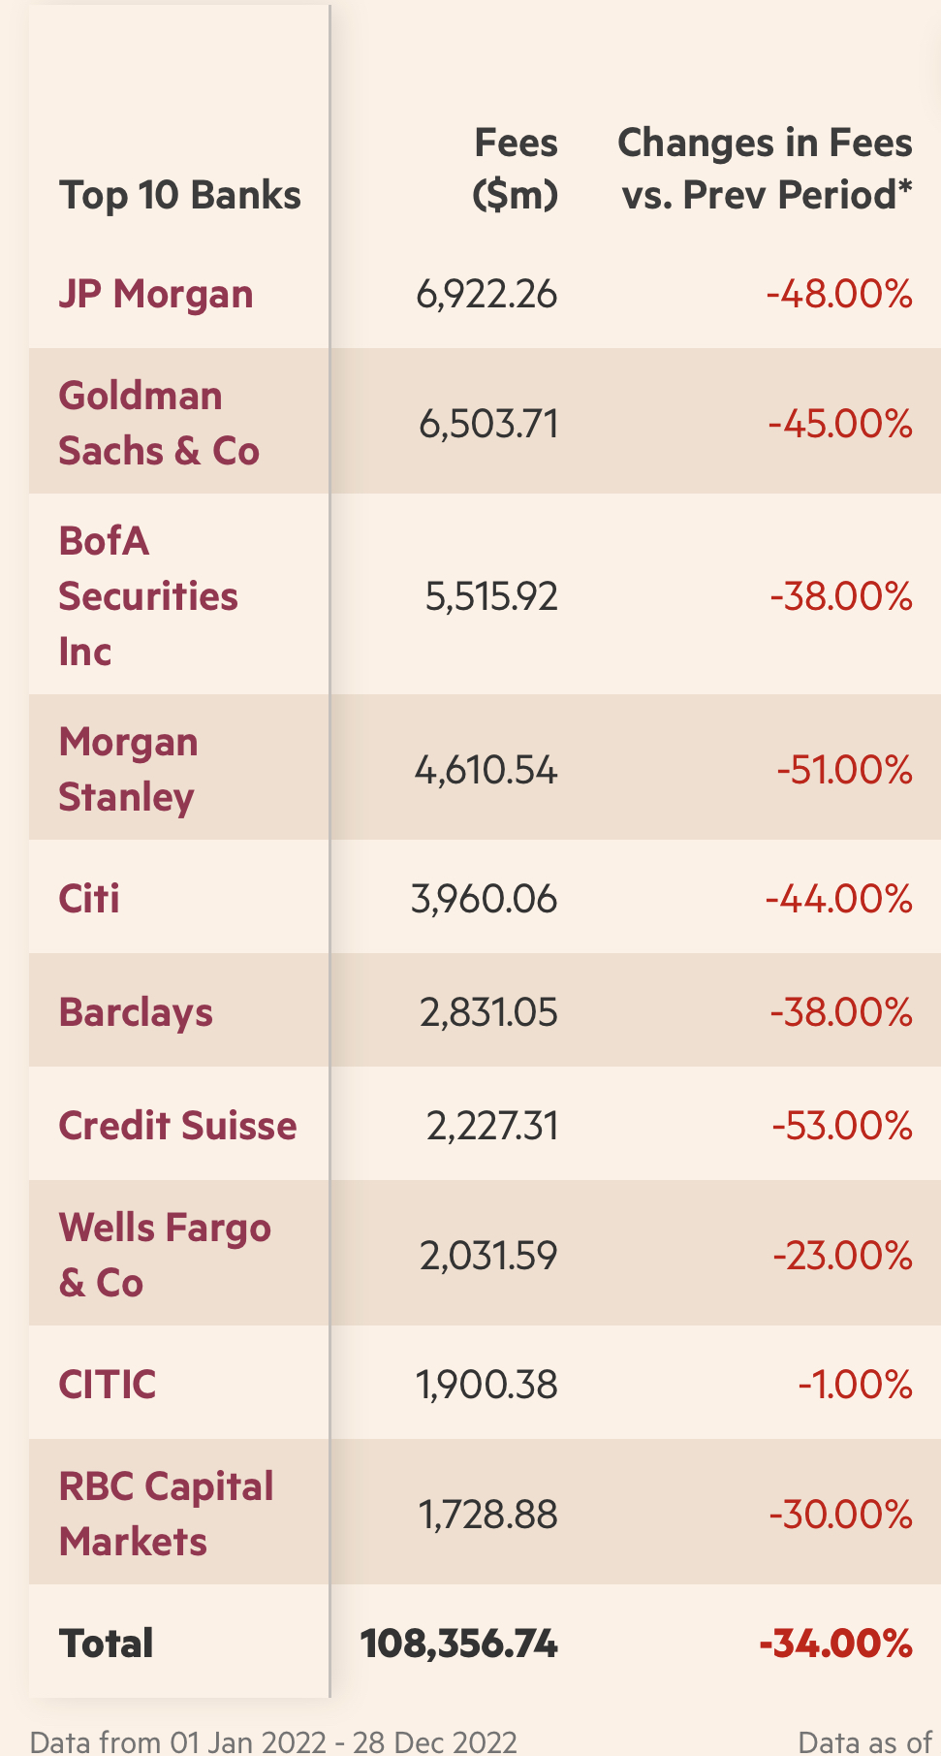Click the Changes in Fees column header
Viewport: 941px width, 1756px height.
(x=765, y=169)
